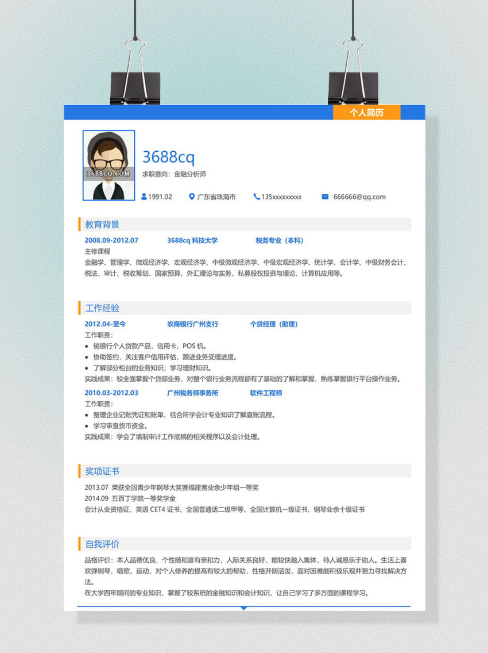Click the 奖项证书 section header
Screen dimensions: 488x653
(x=103, y=471)
